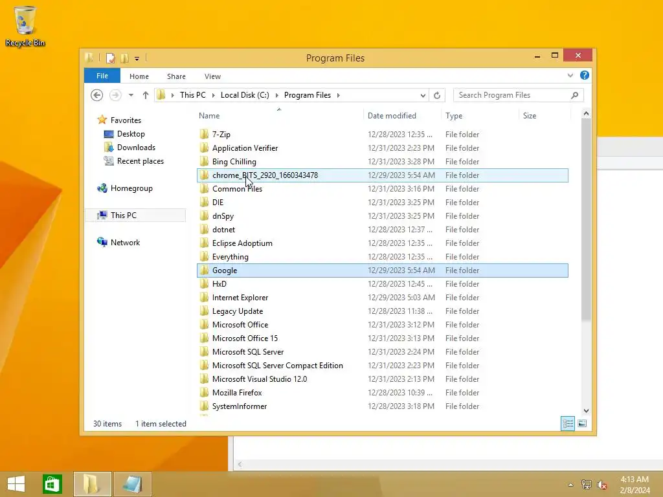The image size is (663, 497).
Task: Select the Common Files folder icon
Action: [204, 189]
